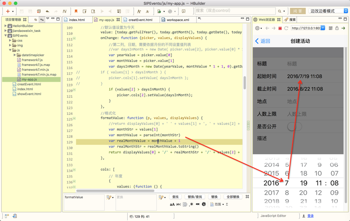Increase font size with A+ icon
Viewport: 350px width, 221px height.
click(x=139, y=11)
